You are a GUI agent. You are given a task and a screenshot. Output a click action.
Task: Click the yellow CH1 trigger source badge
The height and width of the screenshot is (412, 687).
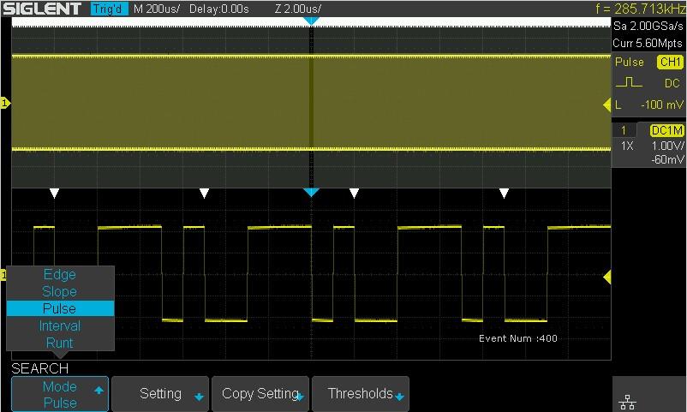pyautogui.click(x=669, y=63)
